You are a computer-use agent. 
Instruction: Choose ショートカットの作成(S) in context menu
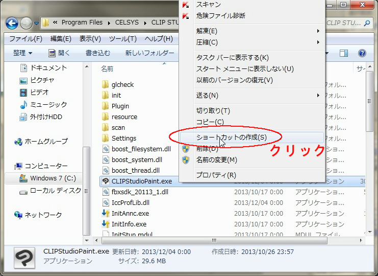(x=231, y=137)
